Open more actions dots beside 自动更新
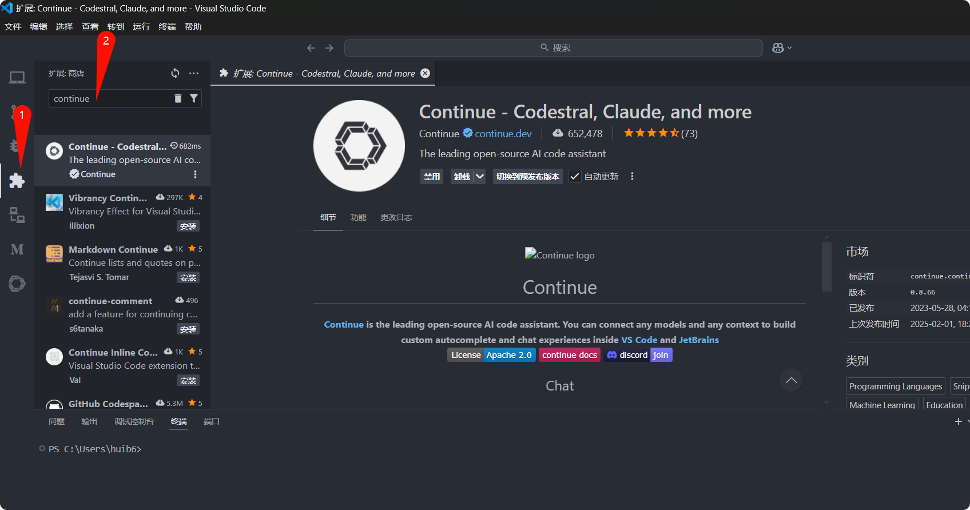The image size is (970, 510). 632,176
